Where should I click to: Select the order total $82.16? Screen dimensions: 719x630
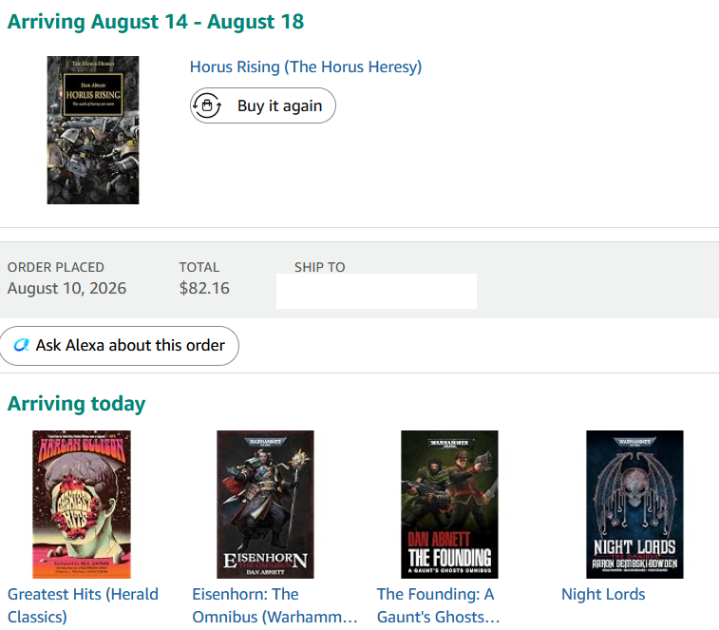point(204,288)
